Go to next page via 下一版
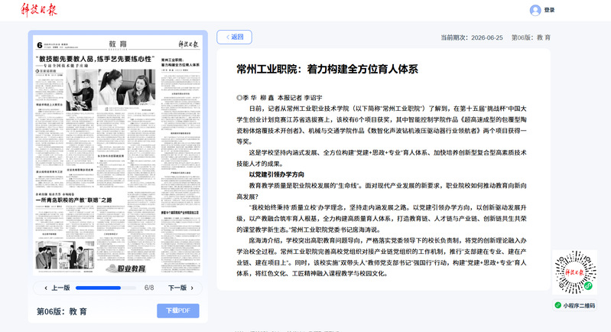Image resolution: width=611 pixels, height=332 pixels. point(180,288)
